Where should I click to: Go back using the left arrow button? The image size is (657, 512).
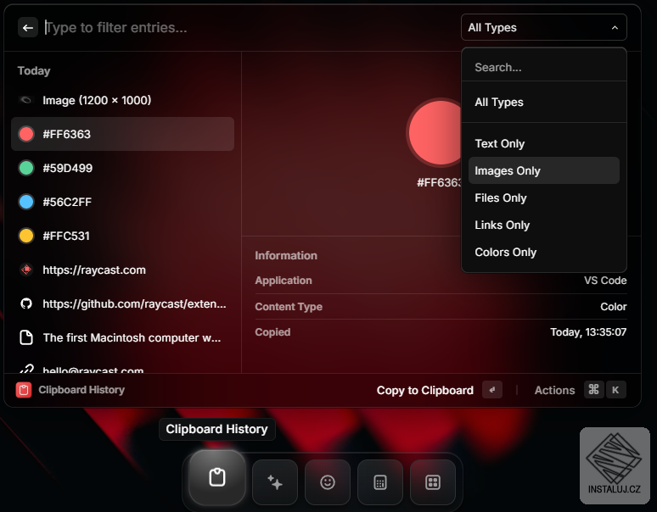(28, 28)
